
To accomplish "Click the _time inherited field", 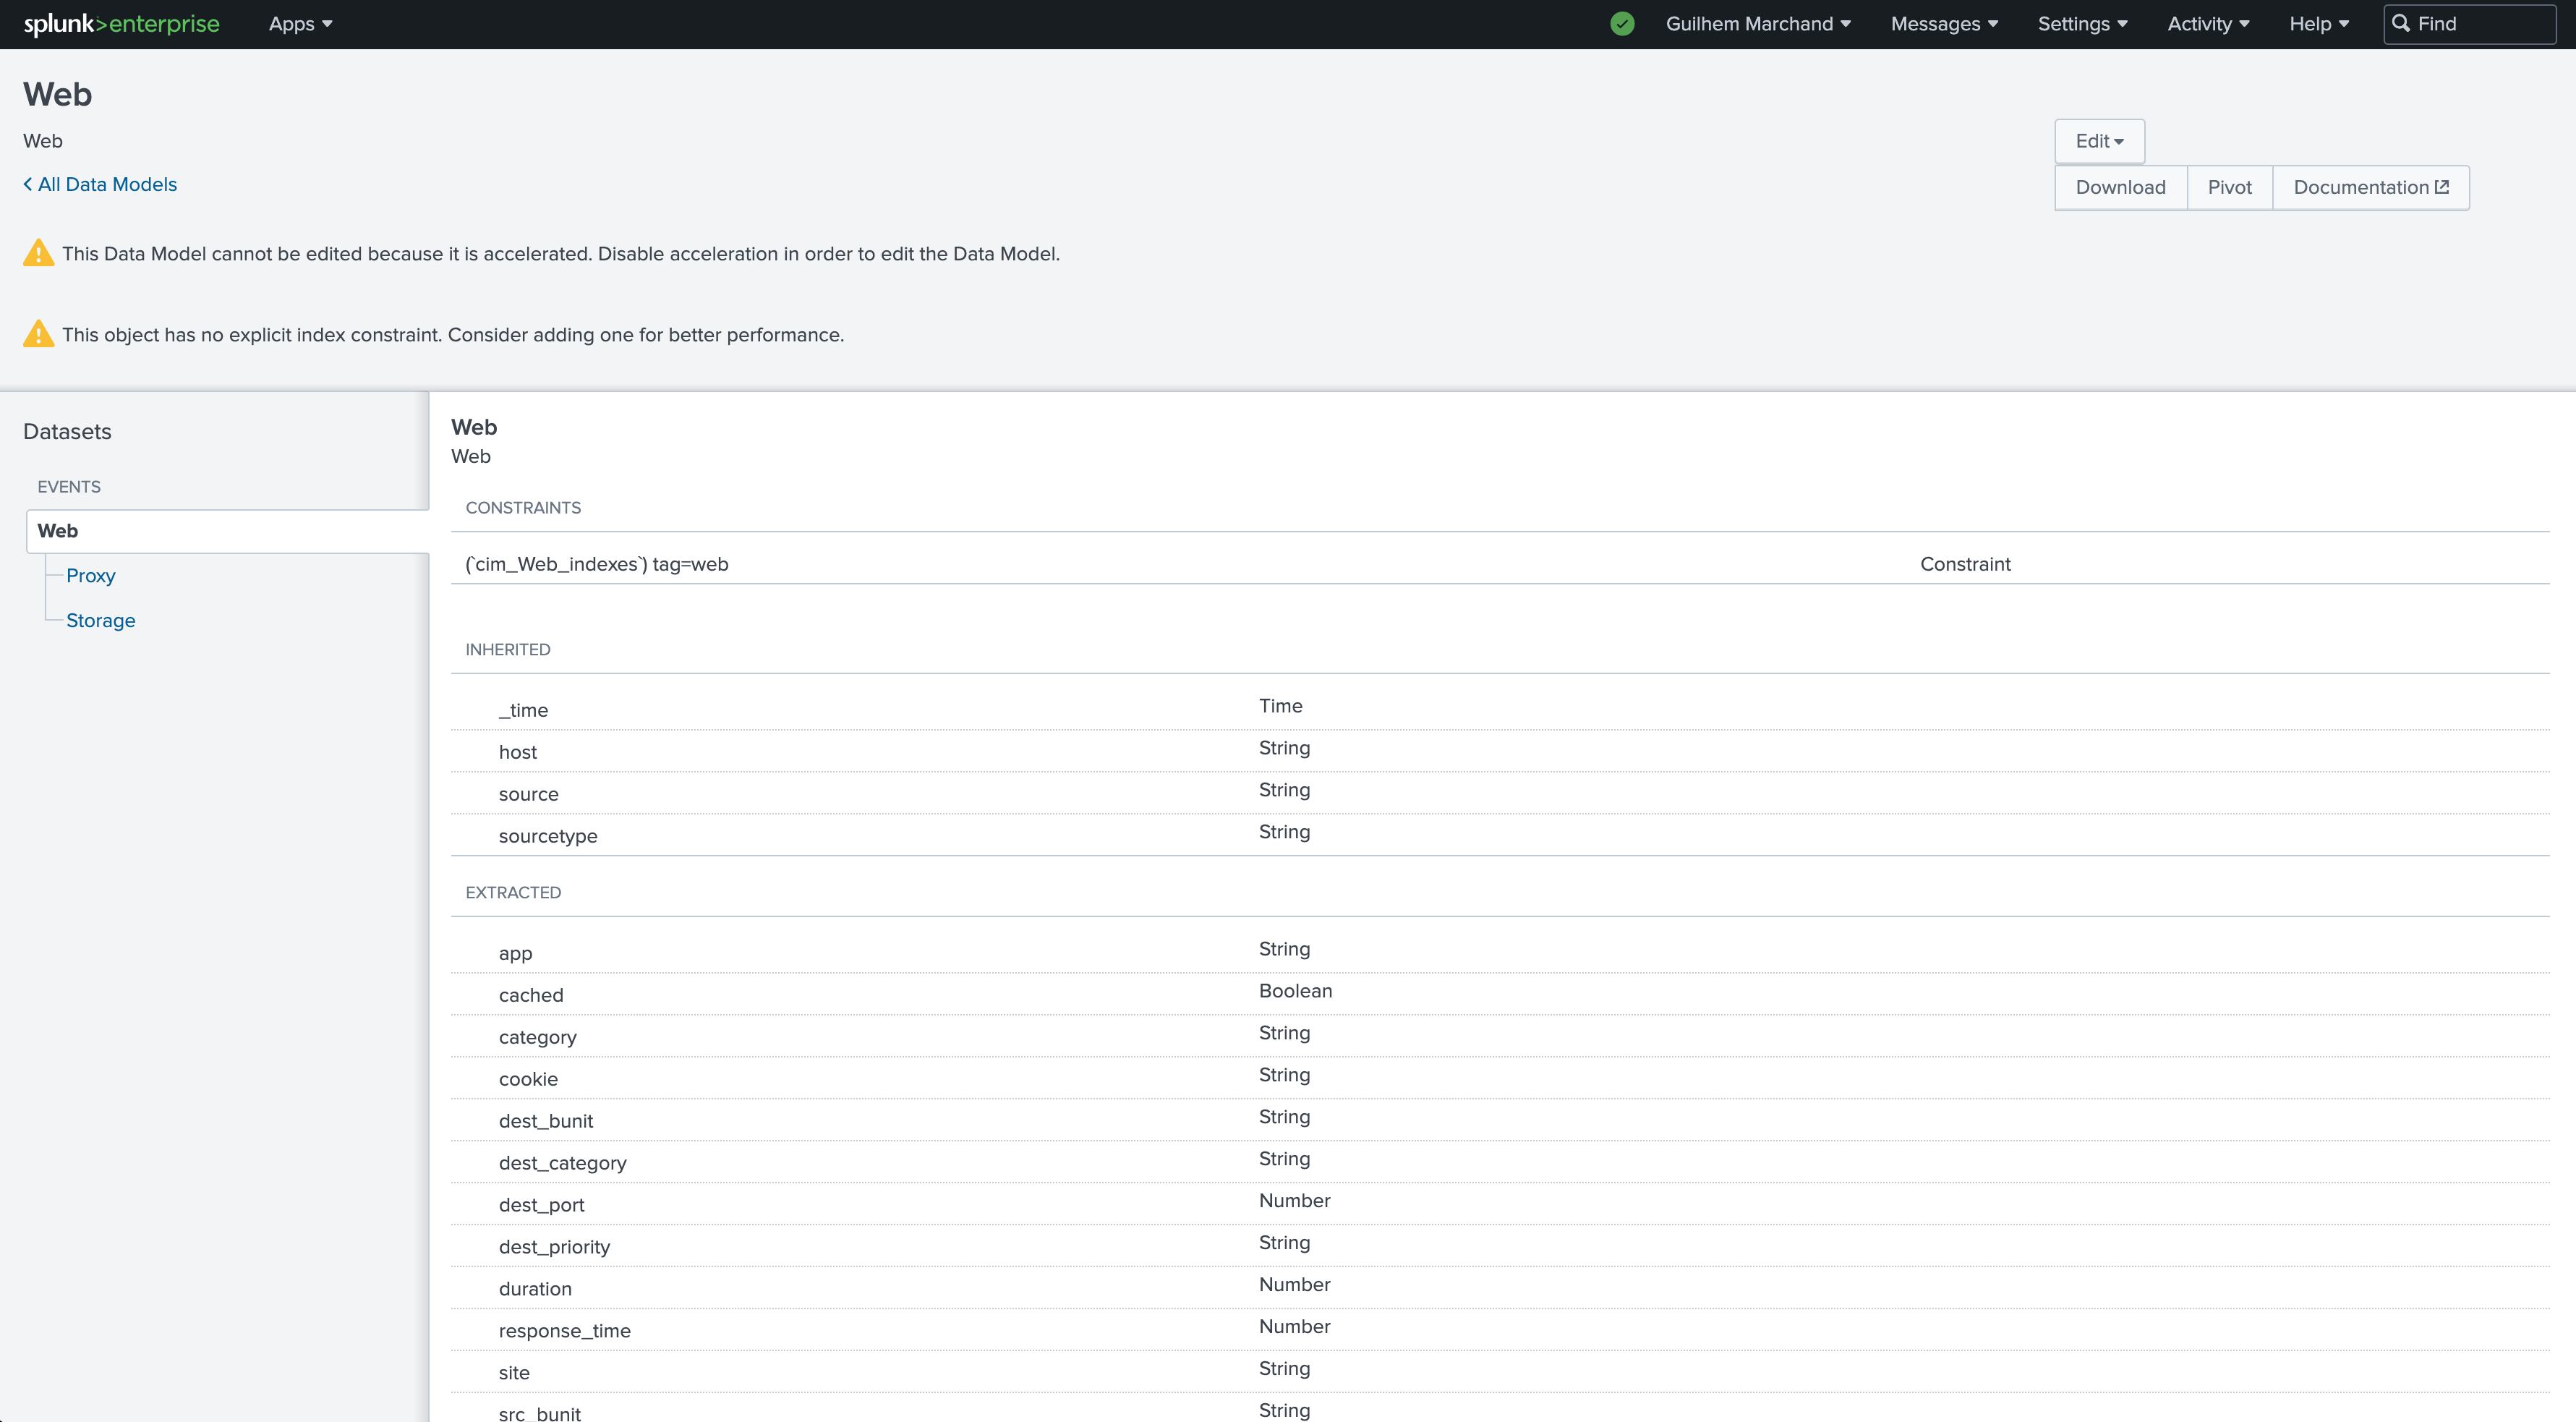I will (523, 710).
